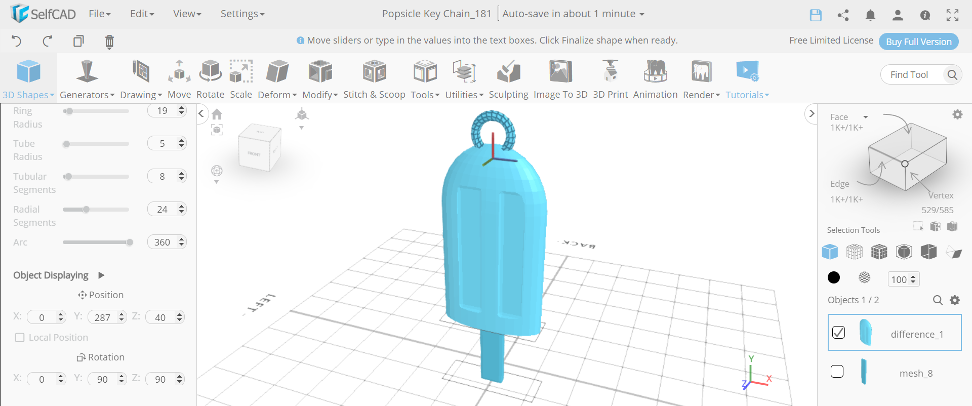Open the Stitch & Scoop tool
The image size is (972, 406).
(x=374, y=79)
